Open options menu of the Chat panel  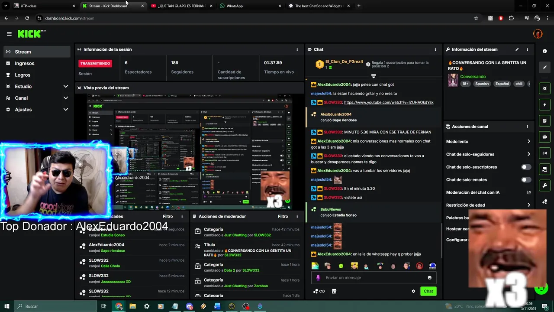pyautogui.click(x=435, y=49)
